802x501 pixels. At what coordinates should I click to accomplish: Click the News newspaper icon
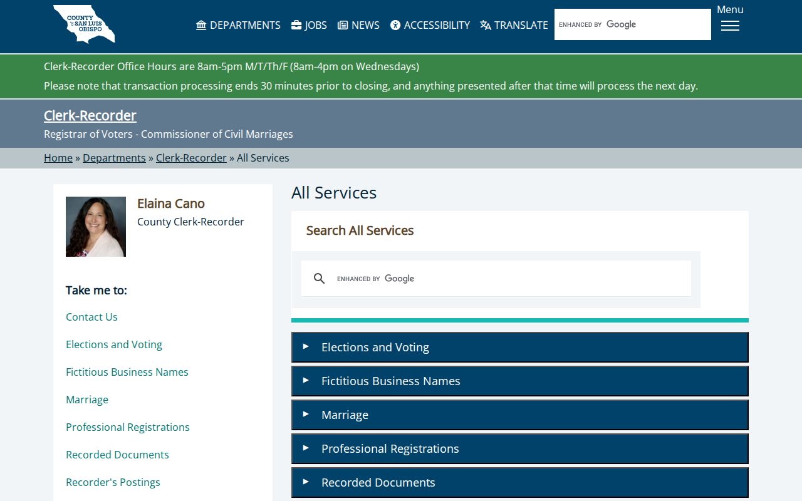[x=343, y=25]
